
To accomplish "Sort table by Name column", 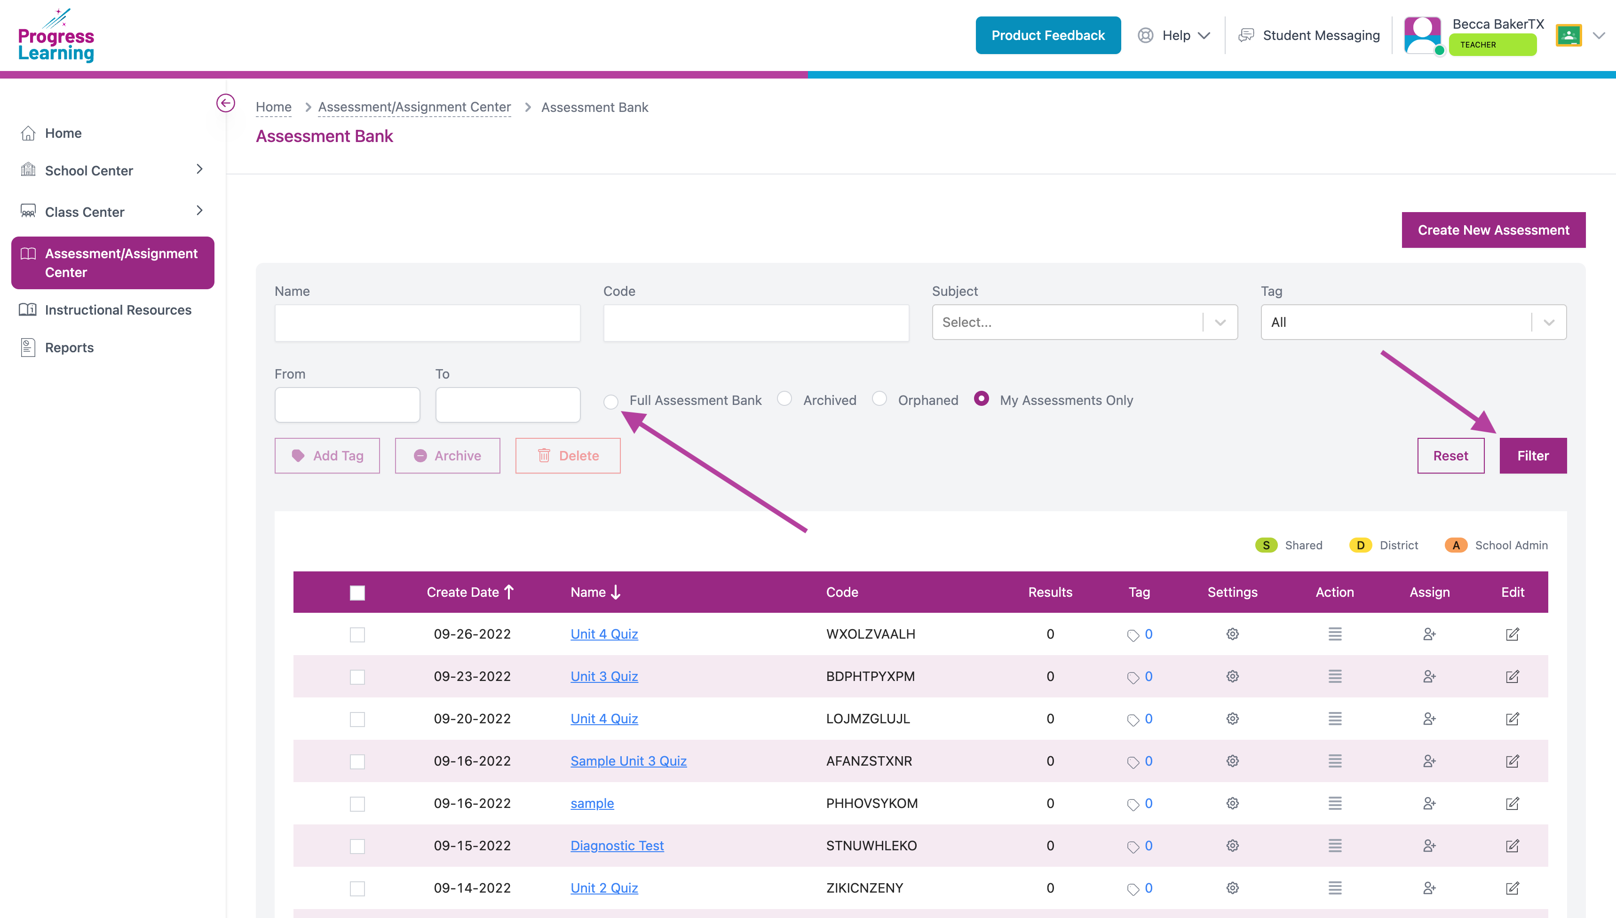I will (x=595, y=592).
